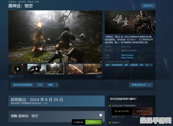This screenshot has height=126, width=173.
Task: Click the right arrow of thumbnail strip
Action: (x=99, y=76)
